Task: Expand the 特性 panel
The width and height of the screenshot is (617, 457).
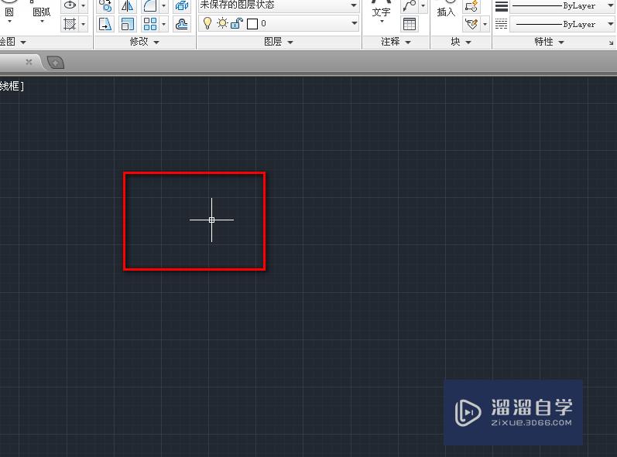Action: tap(549, 42)
